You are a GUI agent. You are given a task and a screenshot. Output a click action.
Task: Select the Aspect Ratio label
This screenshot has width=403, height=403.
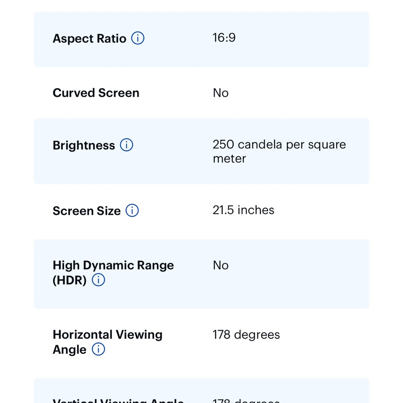coord(89,39)
